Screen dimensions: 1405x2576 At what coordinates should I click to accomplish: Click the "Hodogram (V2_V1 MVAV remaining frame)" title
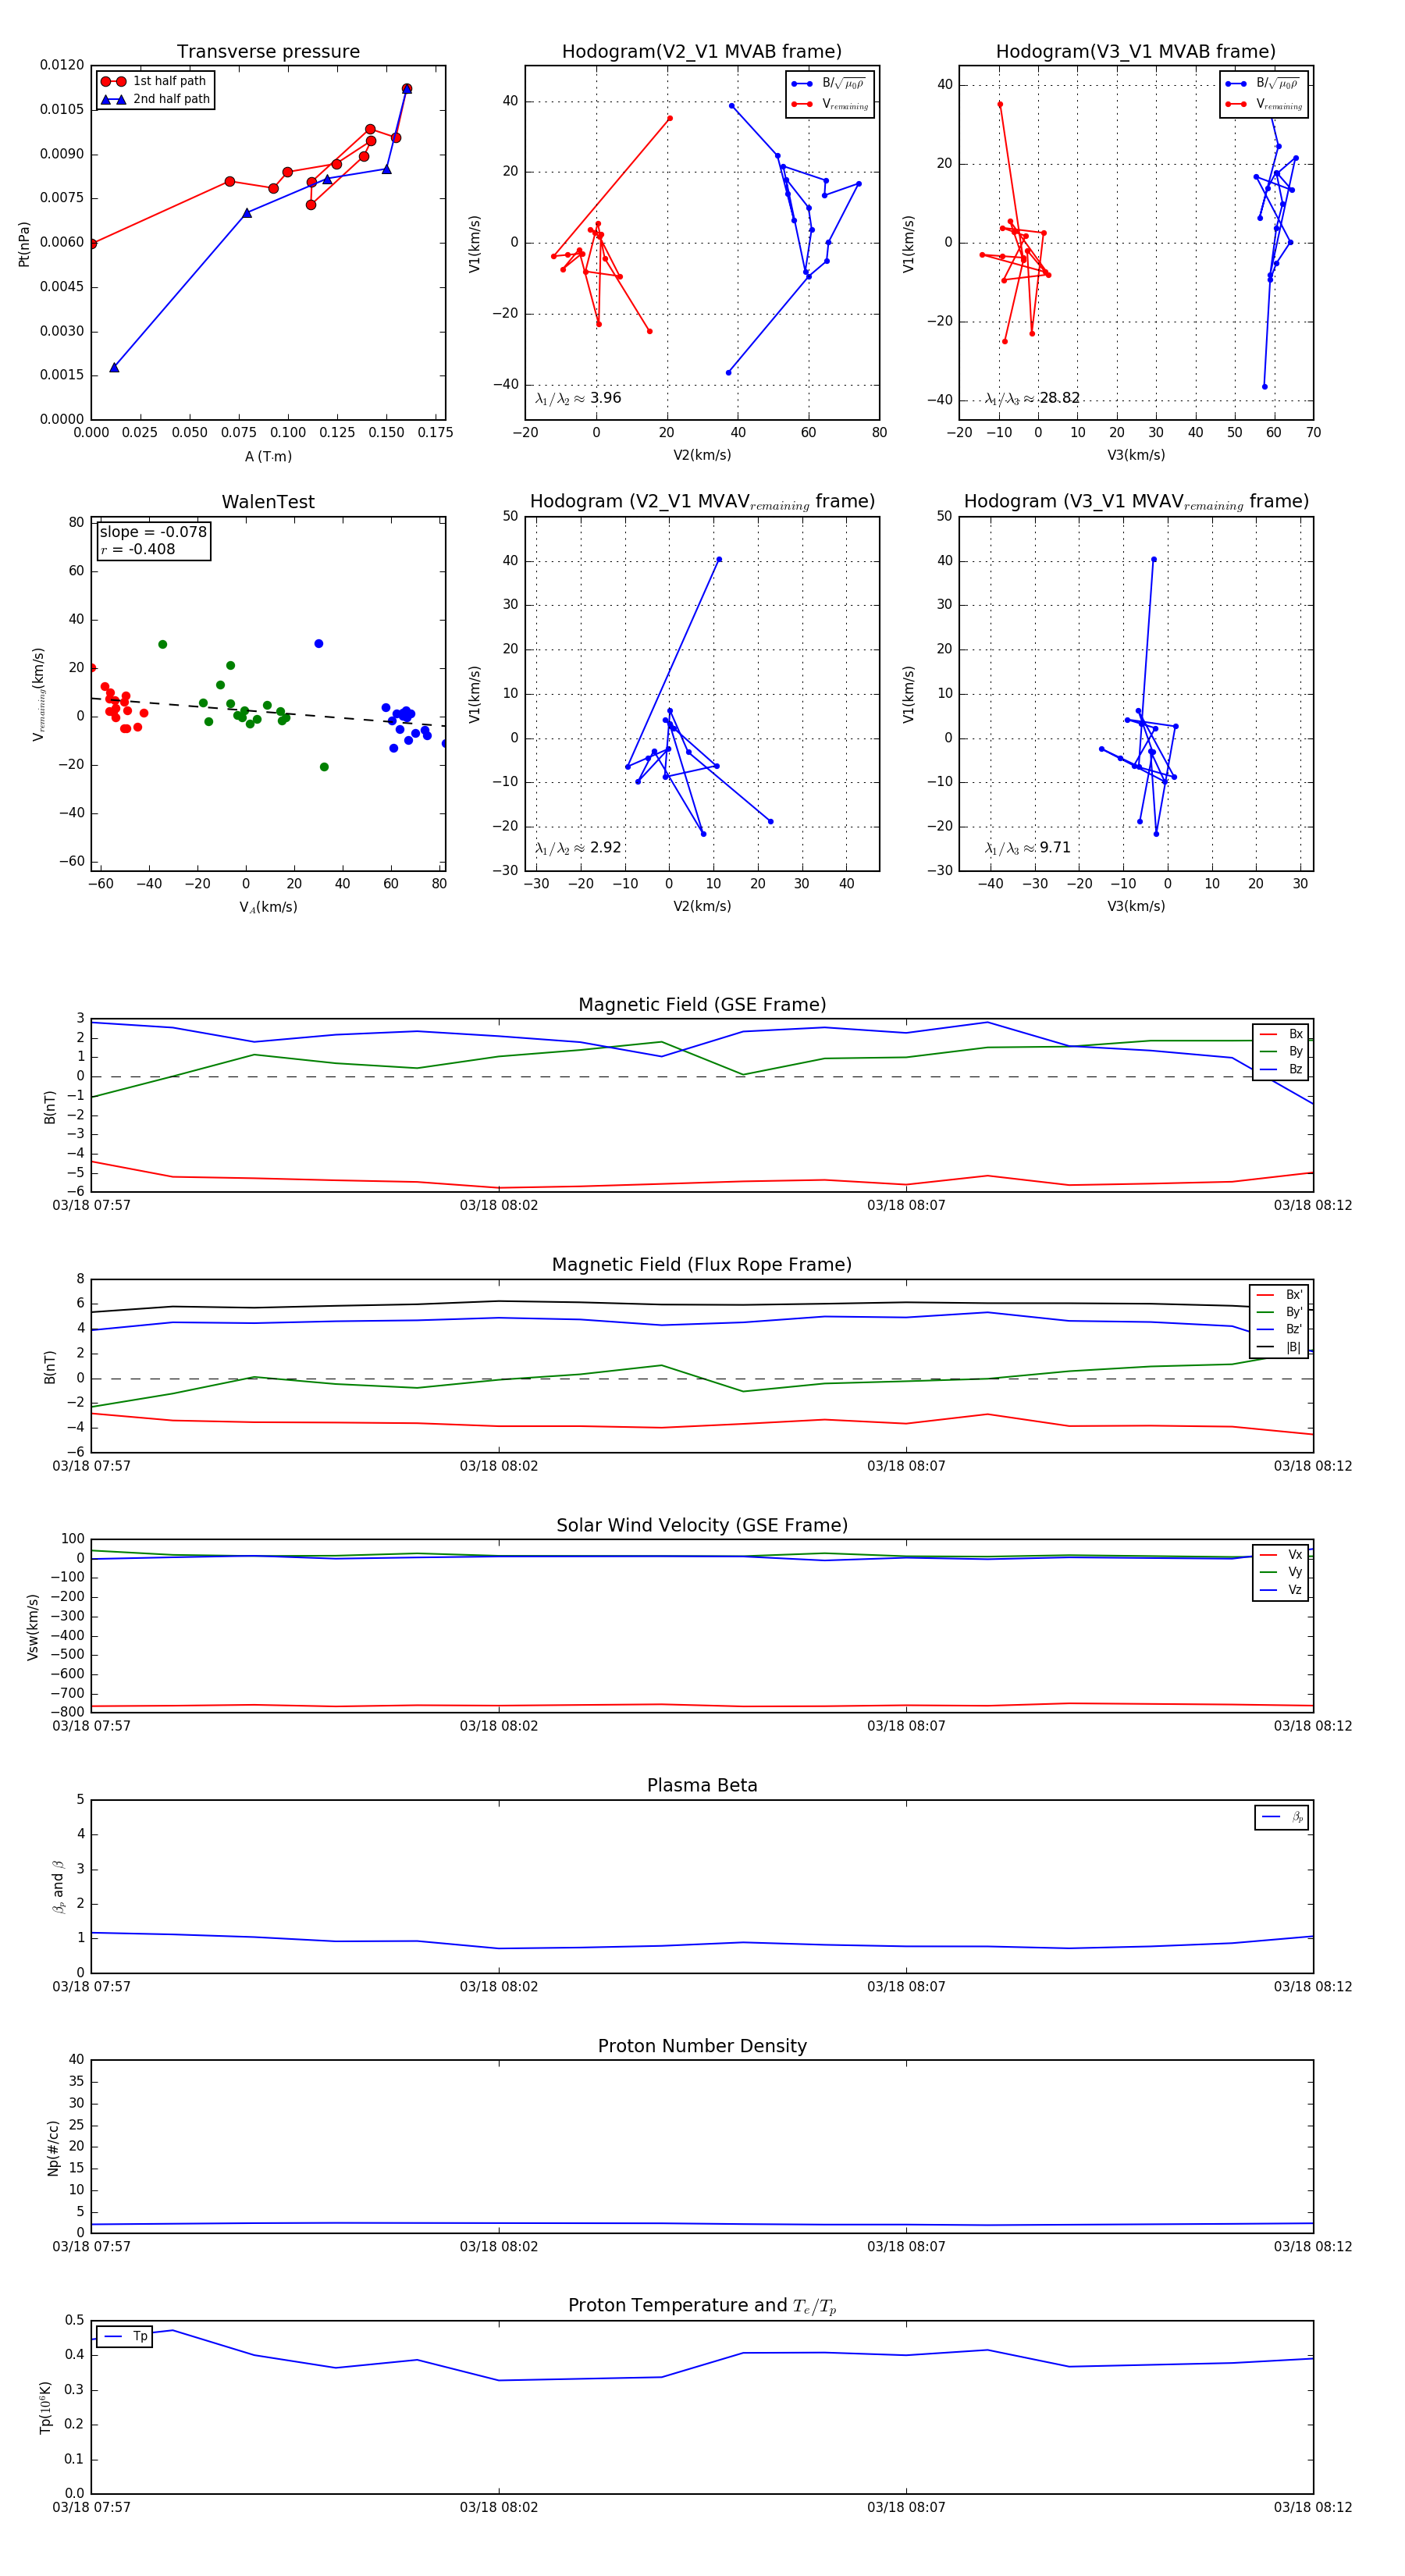(x=702, y=502)
